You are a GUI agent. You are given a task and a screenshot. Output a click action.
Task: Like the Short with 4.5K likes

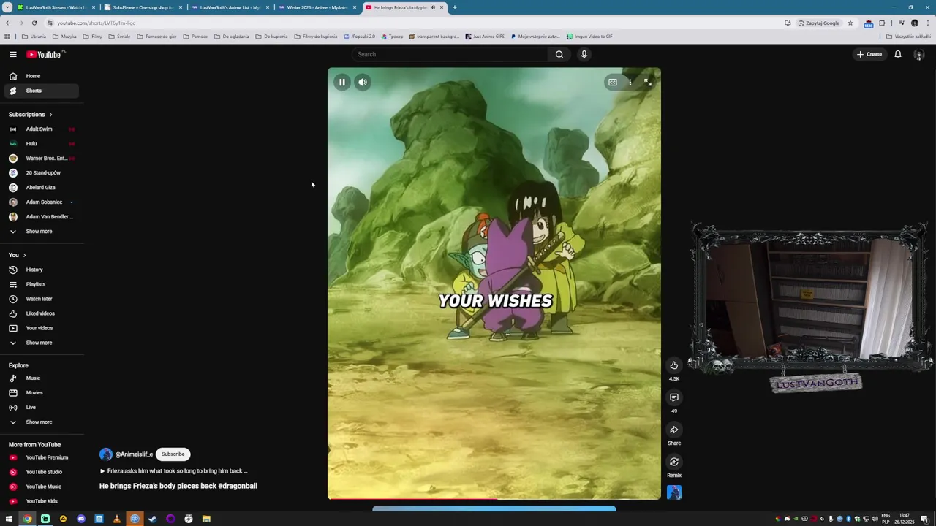[x=674, y=365]
